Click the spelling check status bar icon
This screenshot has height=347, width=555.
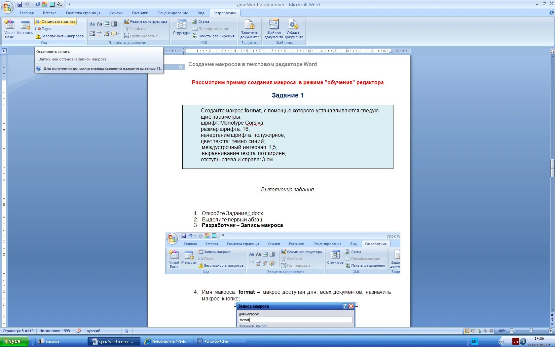pyautogui.click(x=78, y=330)
